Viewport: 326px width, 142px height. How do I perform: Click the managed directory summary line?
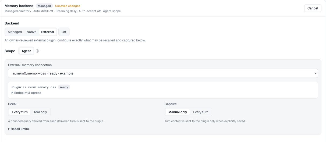pos(63,11)
